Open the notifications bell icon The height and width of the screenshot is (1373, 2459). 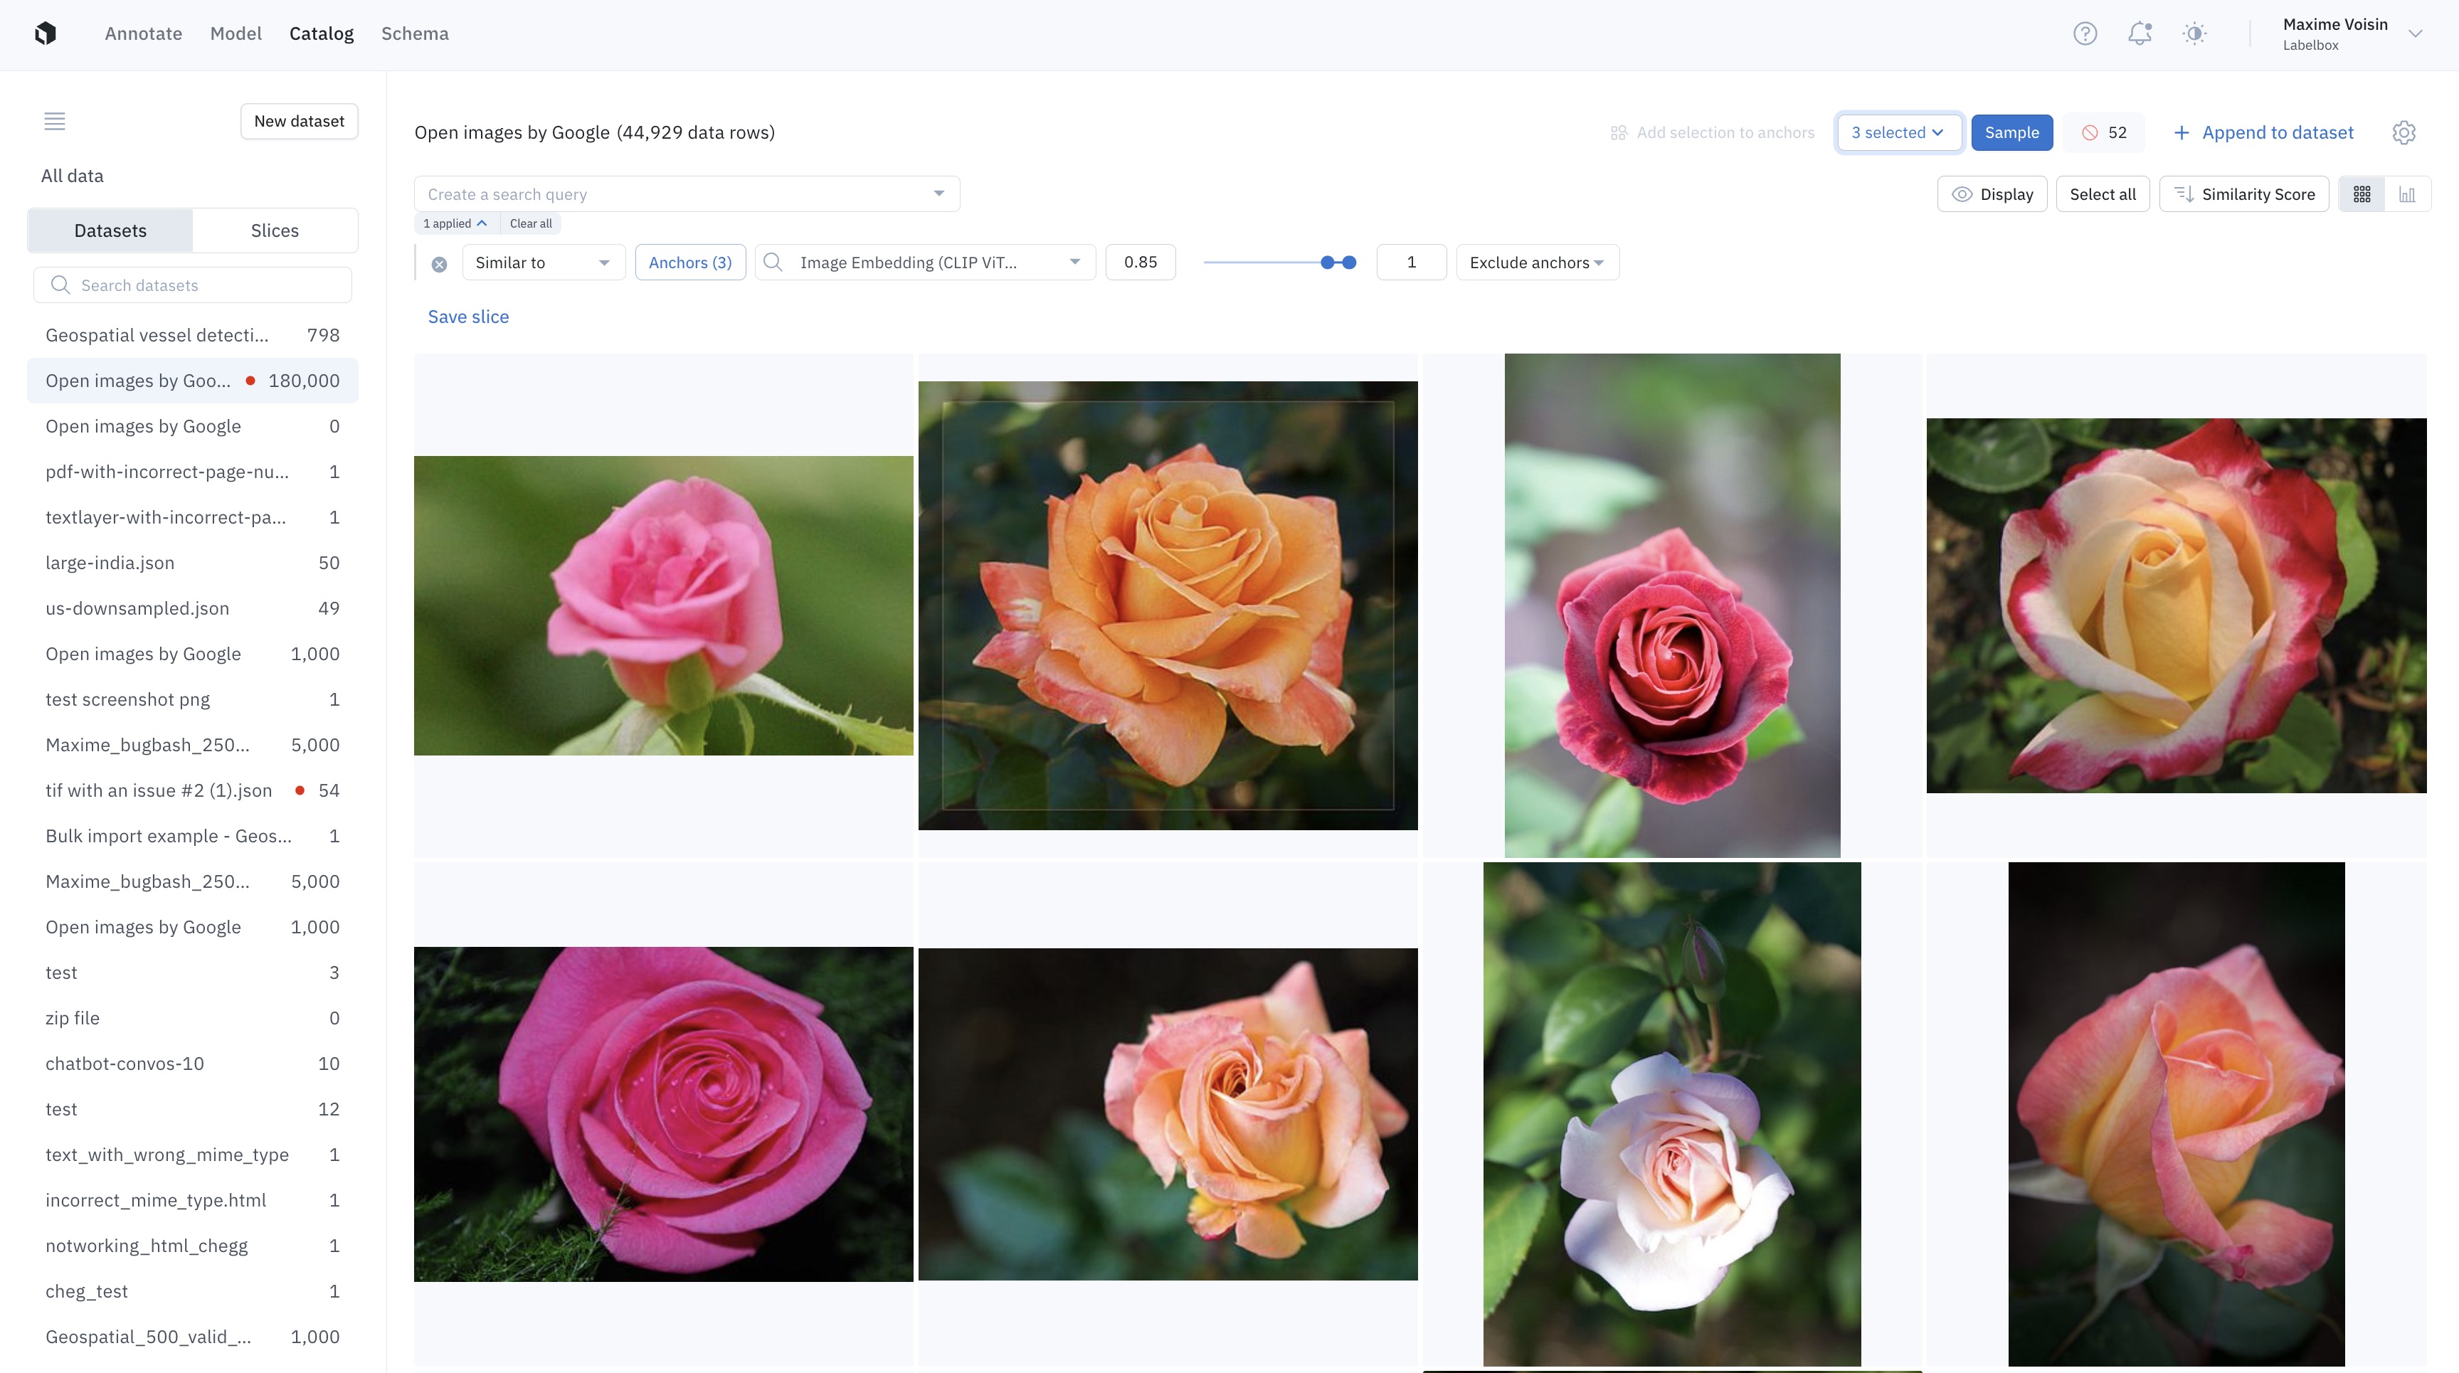(x=2140, y=33)
